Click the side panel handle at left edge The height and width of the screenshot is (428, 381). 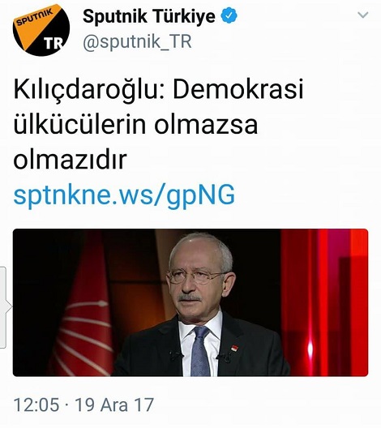coord(3,307)
